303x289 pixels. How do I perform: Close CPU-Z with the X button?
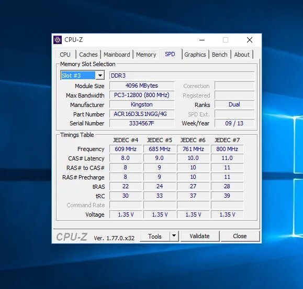[250, 40]
